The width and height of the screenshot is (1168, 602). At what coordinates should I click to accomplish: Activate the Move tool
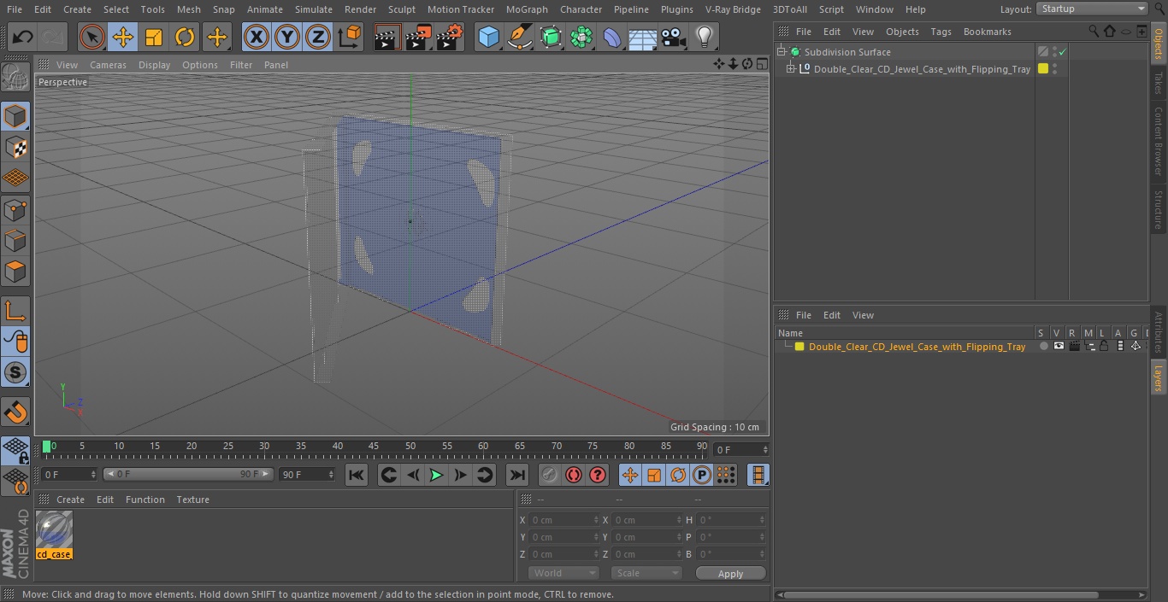pyautogui.click(x=122, y=37)
